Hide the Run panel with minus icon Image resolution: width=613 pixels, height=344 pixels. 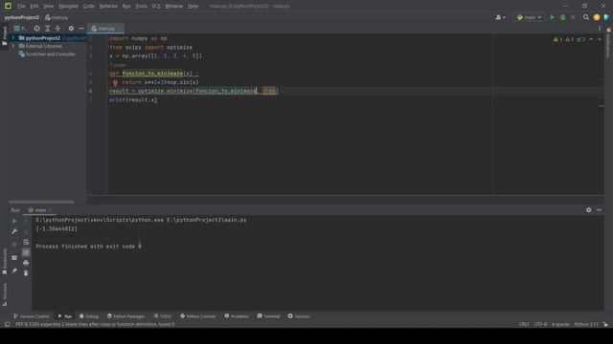[599, 210]
